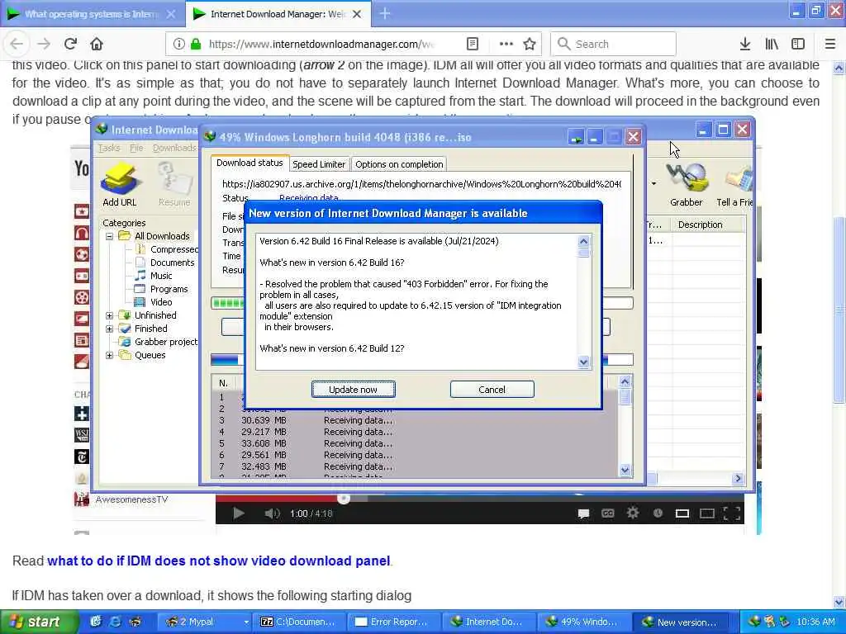Switch to Error Report taskbar window

392,622
